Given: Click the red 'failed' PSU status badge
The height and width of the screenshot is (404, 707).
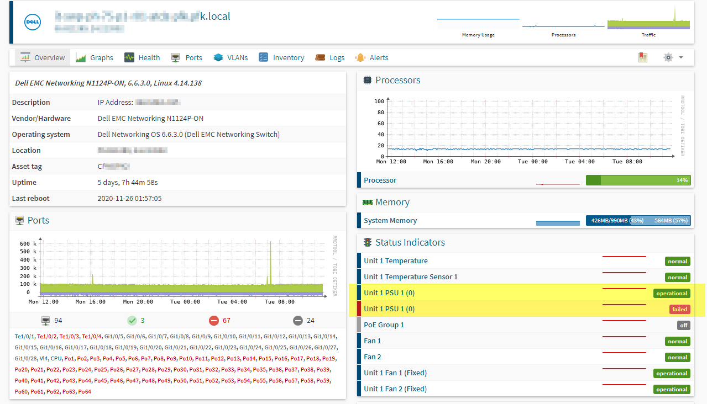Looking at the screenshot, I should coord(680,309).
